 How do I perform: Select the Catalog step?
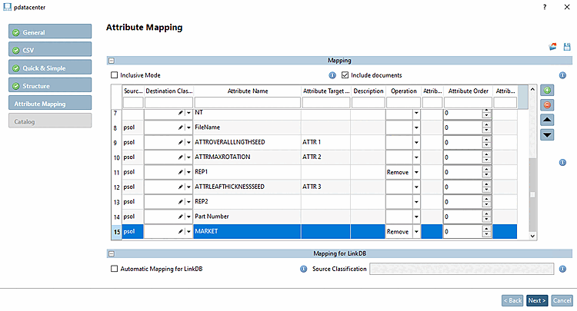(50, 121)
